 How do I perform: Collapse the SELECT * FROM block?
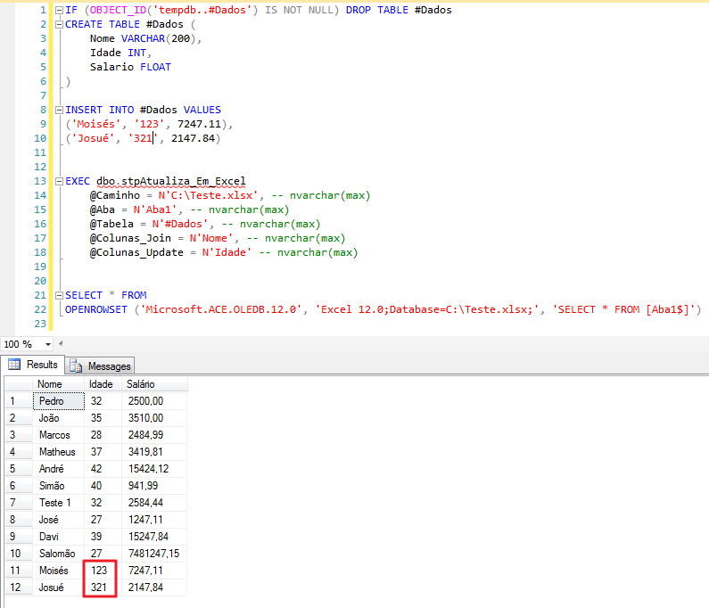pyautogui.click(x=59, y=295)
